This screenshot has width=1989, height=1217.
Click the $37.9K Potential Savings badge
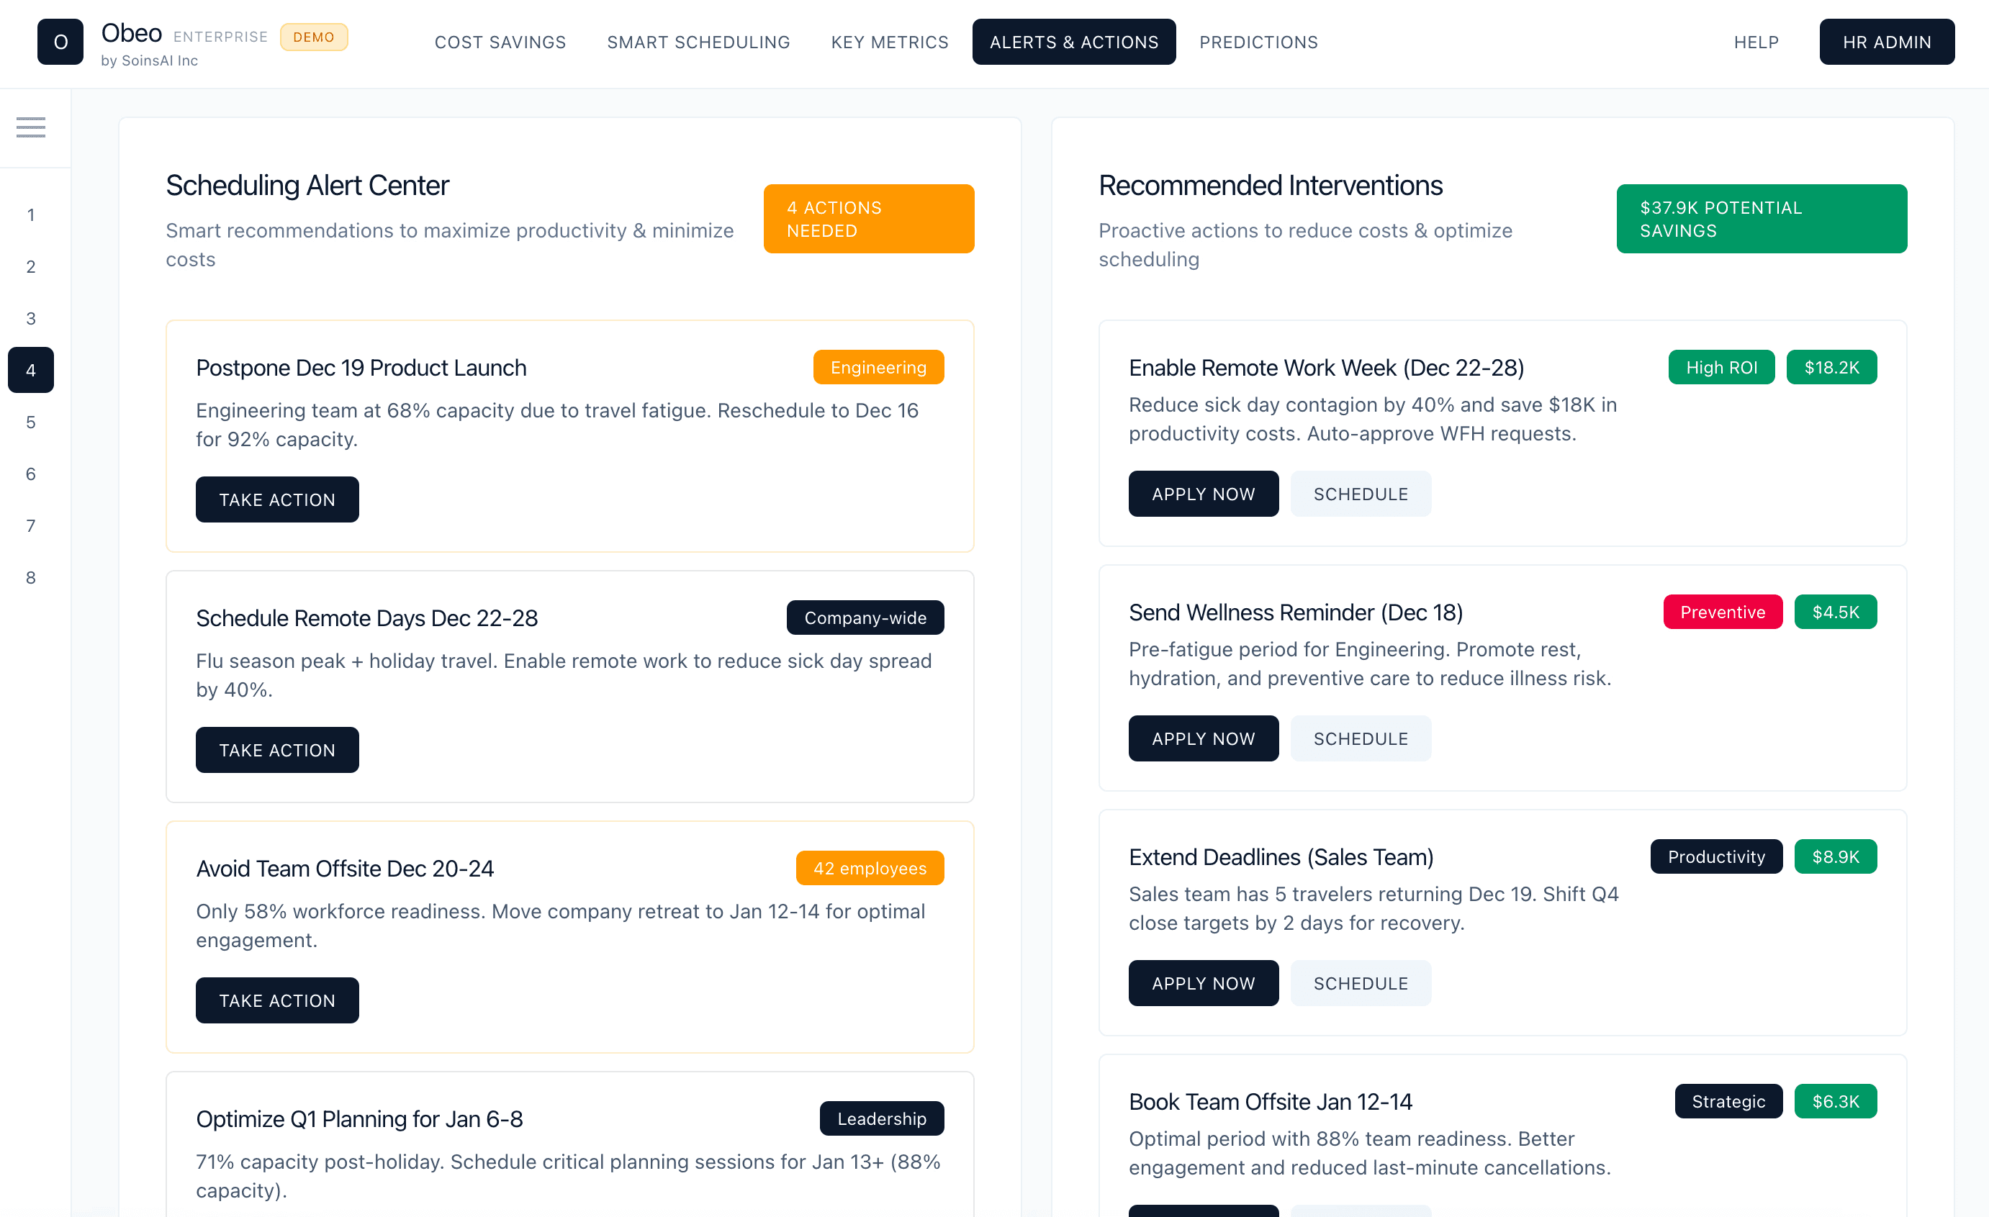pyautogui.click(x=1761, y=219)
